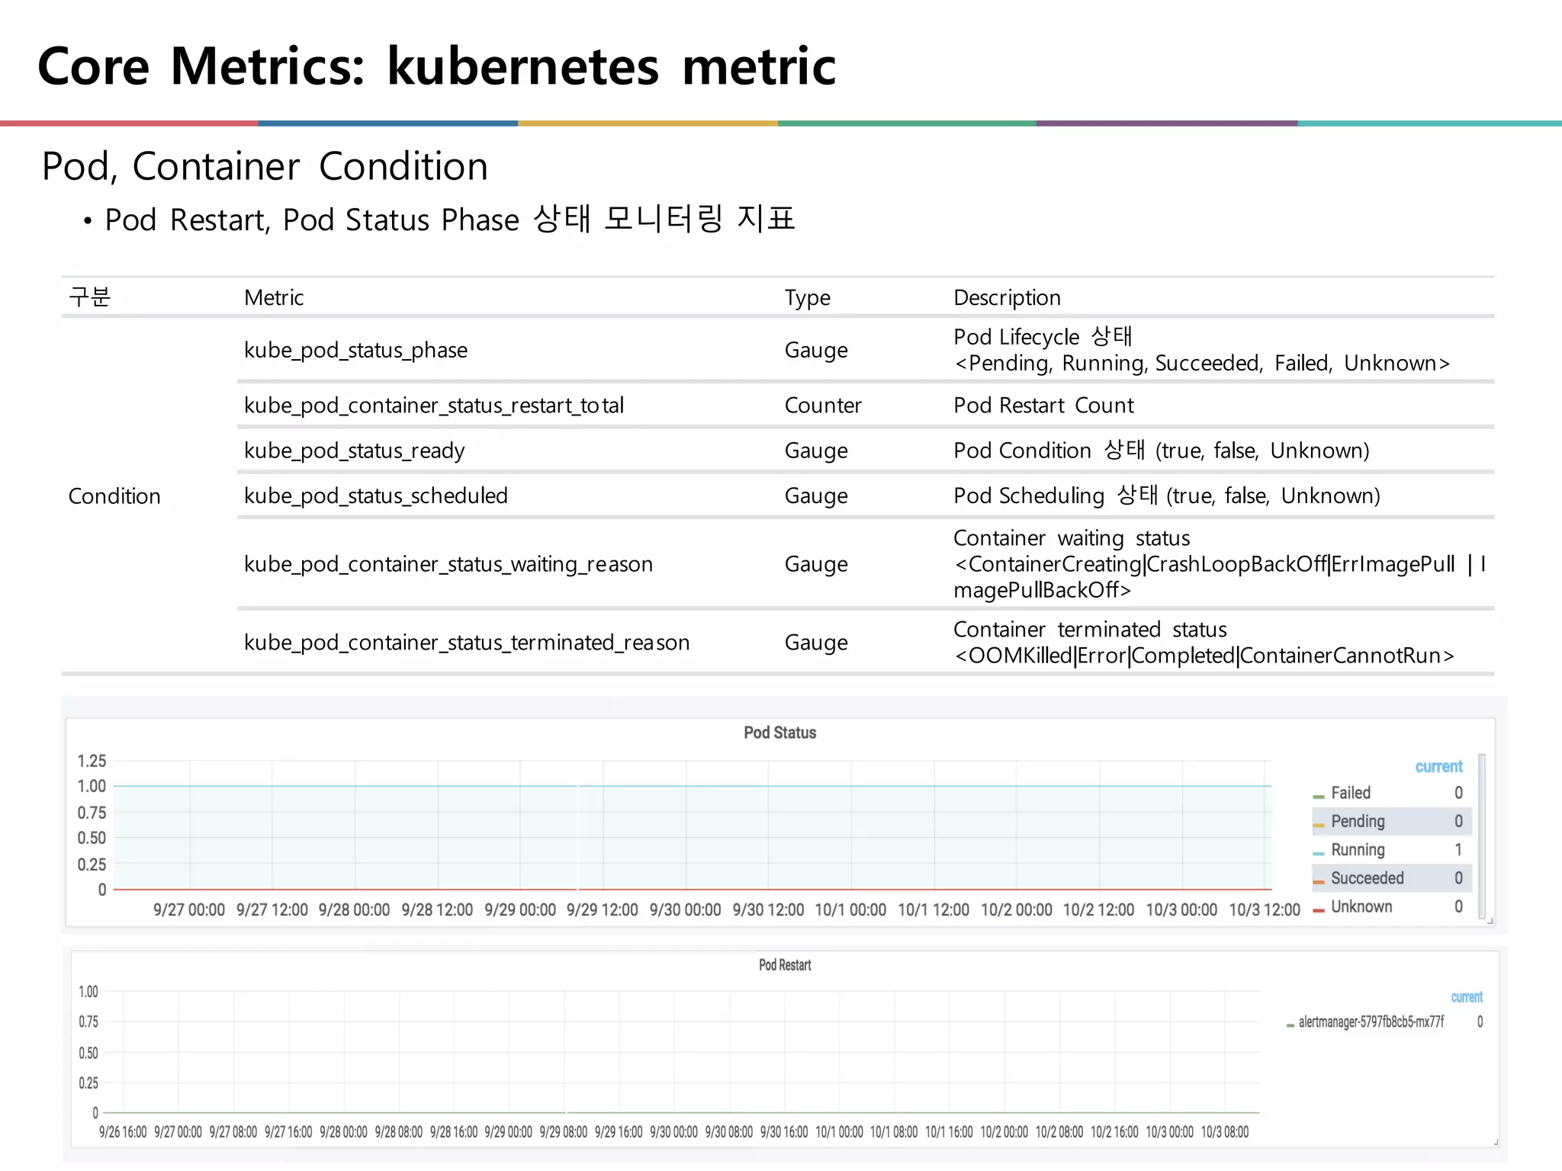Sort Pod Status legend by current column
1562x1171 pixels.
pyautogui.click(x=1438, y=767)
